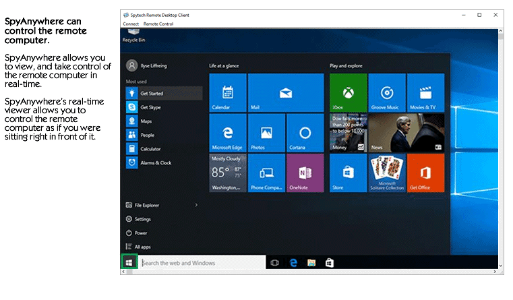Click the Play and explore group header
This screenshot has height=300, width=513.
click(346, 66)
